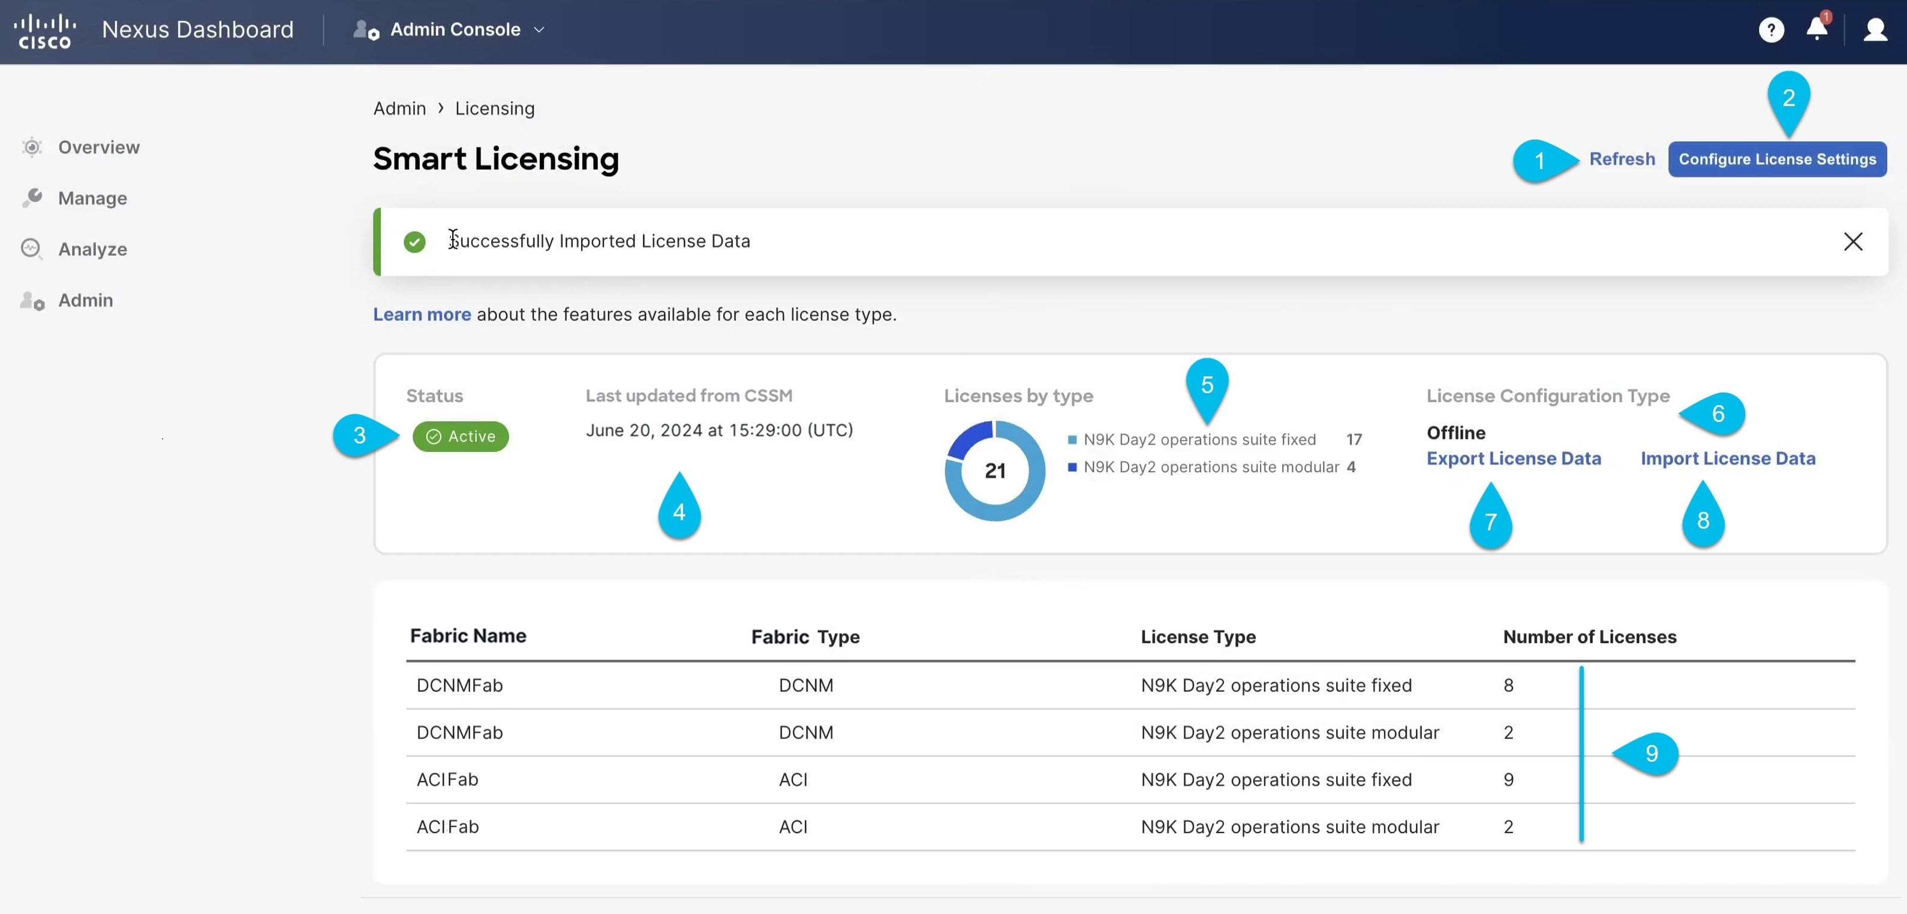1907x914 pixels.
Task: Click the Cisco logo
Action: [x=44, y=31]
